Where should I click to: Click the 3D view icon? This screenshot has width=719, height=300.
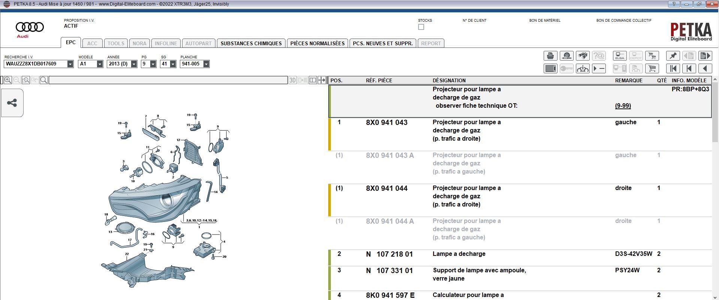click(x=293, y=80)
